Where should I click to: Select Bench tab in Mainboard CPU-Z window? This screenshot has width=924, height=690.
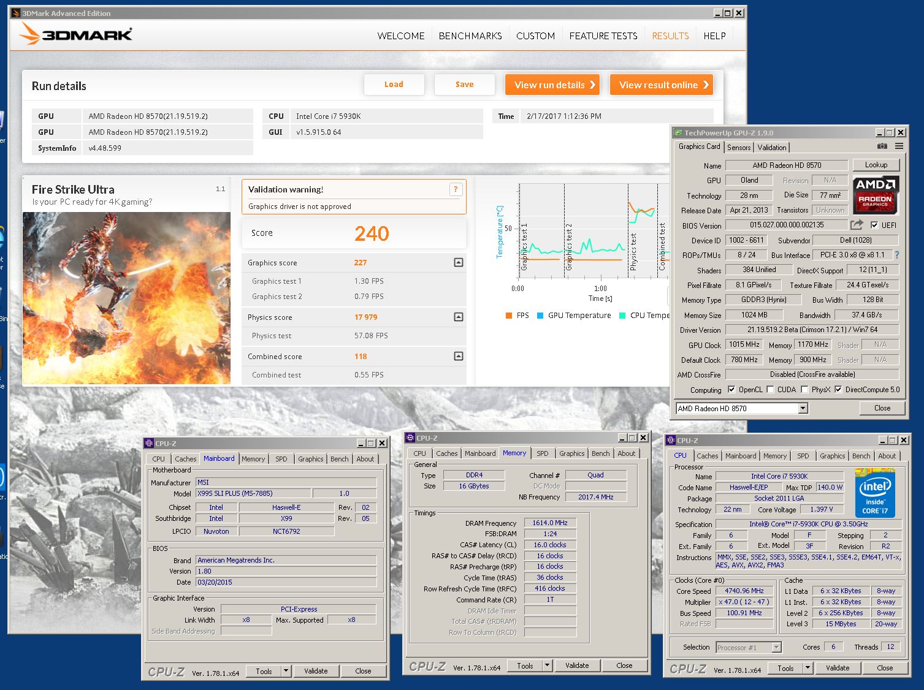pos(339,458)
